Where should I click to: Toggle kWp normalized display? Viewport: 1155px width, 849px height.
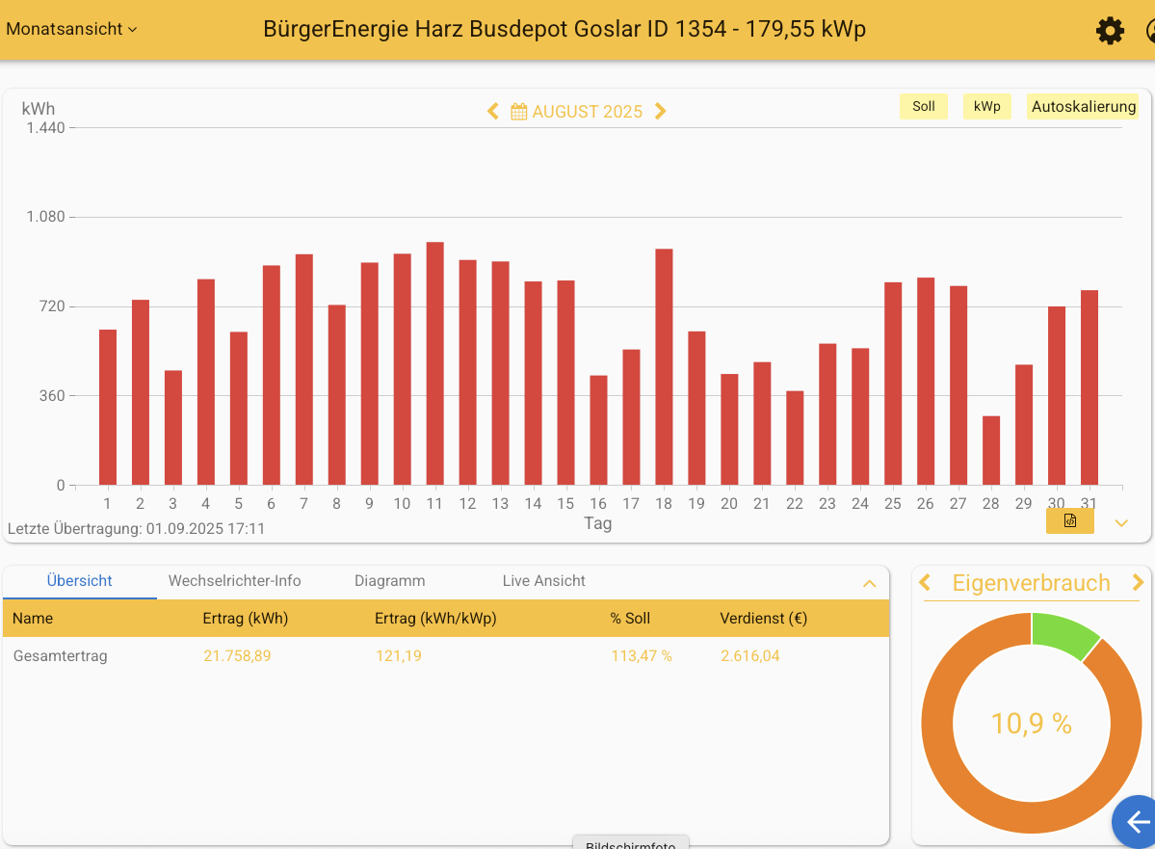click(986, 107)
